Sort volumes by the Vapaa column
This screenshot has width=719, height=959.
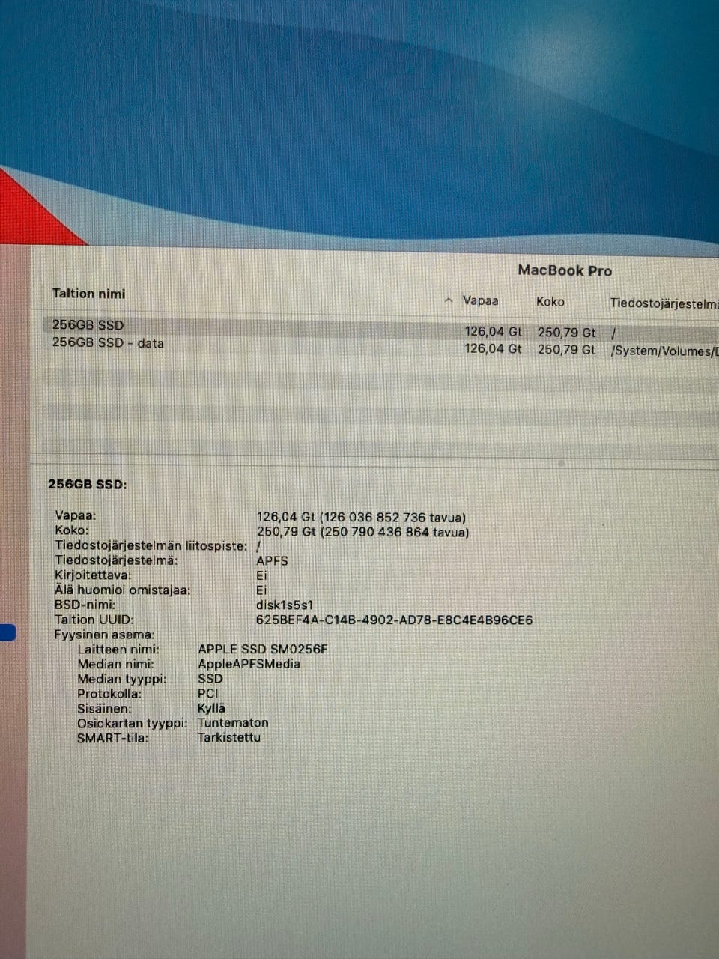pos(481,301)
